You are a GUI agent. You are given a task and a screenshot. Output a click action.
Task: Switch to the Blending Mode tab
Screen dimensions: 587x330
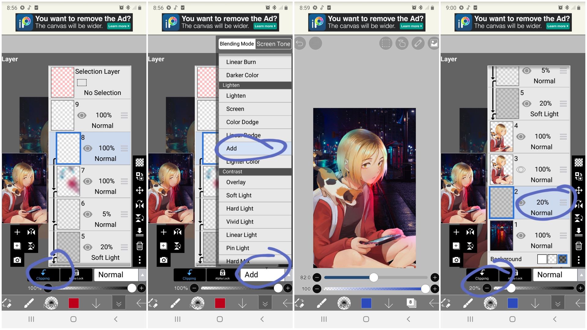pyautogui.click(x=237, y=44)
